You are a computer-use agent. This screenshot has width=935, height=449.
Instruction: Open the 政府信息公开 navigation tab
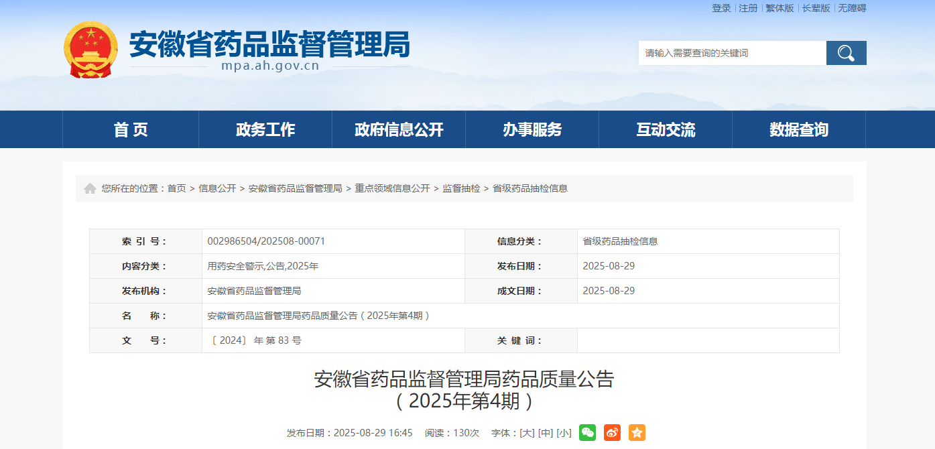(399, 129)
